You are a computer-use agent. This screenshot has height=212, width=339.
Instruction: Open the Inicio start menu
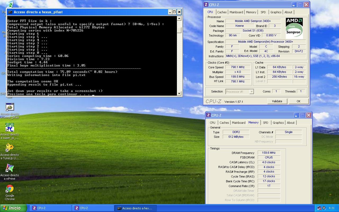13,208
